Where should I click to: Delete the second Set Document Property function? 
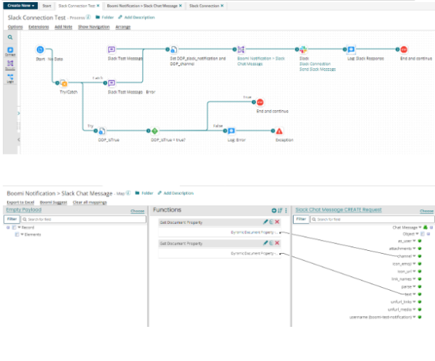(277, 243)
